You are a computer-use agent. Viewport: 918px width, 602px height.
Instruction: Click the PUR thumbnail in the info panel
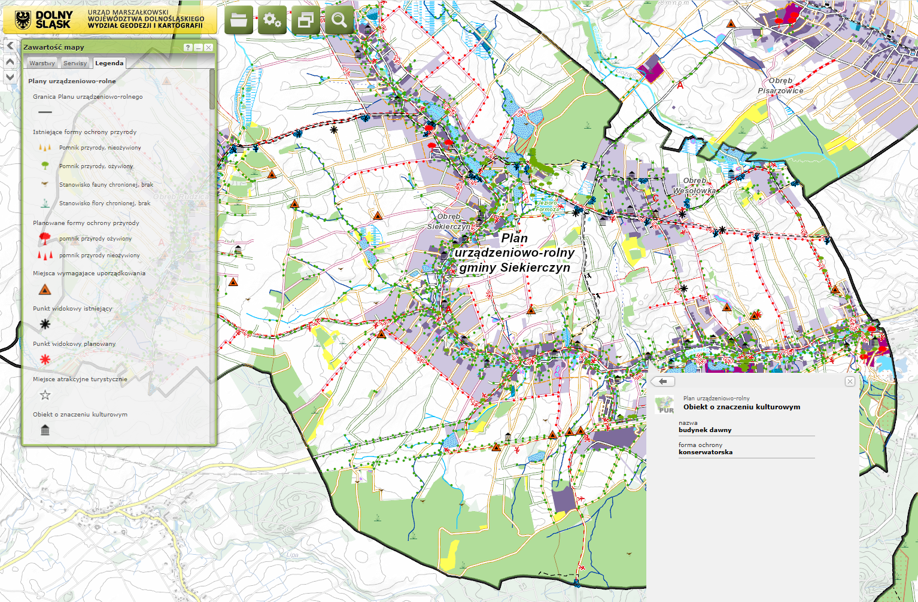click(x=665, y=405)
